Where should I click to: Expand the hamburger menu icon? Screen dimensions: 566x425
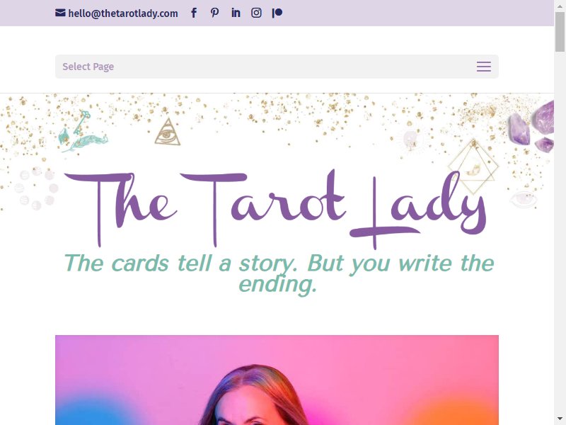pos(484,67)
